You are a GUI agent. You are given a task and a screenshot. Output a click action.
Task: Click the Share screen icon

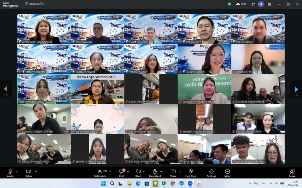(173, 172)
